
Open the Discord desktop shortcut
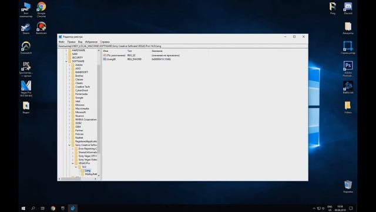click(348, 8)
